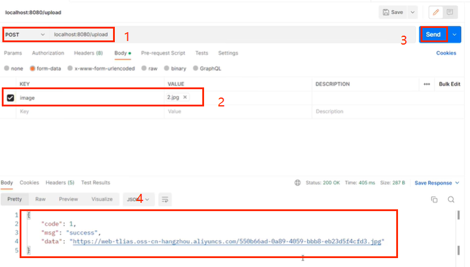Open the request Headers (8) tab
This screenshot has width=470, height=267.
point(89,53)
